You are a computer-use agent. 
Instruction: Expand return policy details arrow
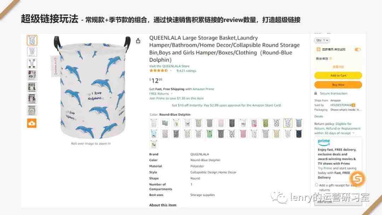pyautogui.click(x=353, y=133)
